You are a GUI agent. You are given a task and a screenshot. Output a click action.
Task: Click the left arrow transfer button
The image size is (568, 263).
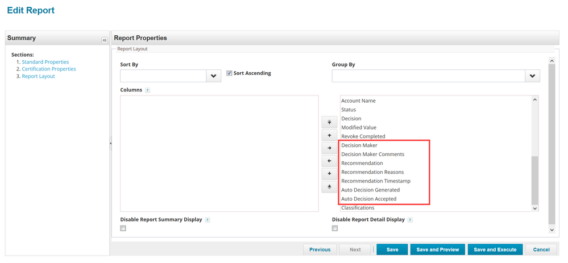click(329, 161)
